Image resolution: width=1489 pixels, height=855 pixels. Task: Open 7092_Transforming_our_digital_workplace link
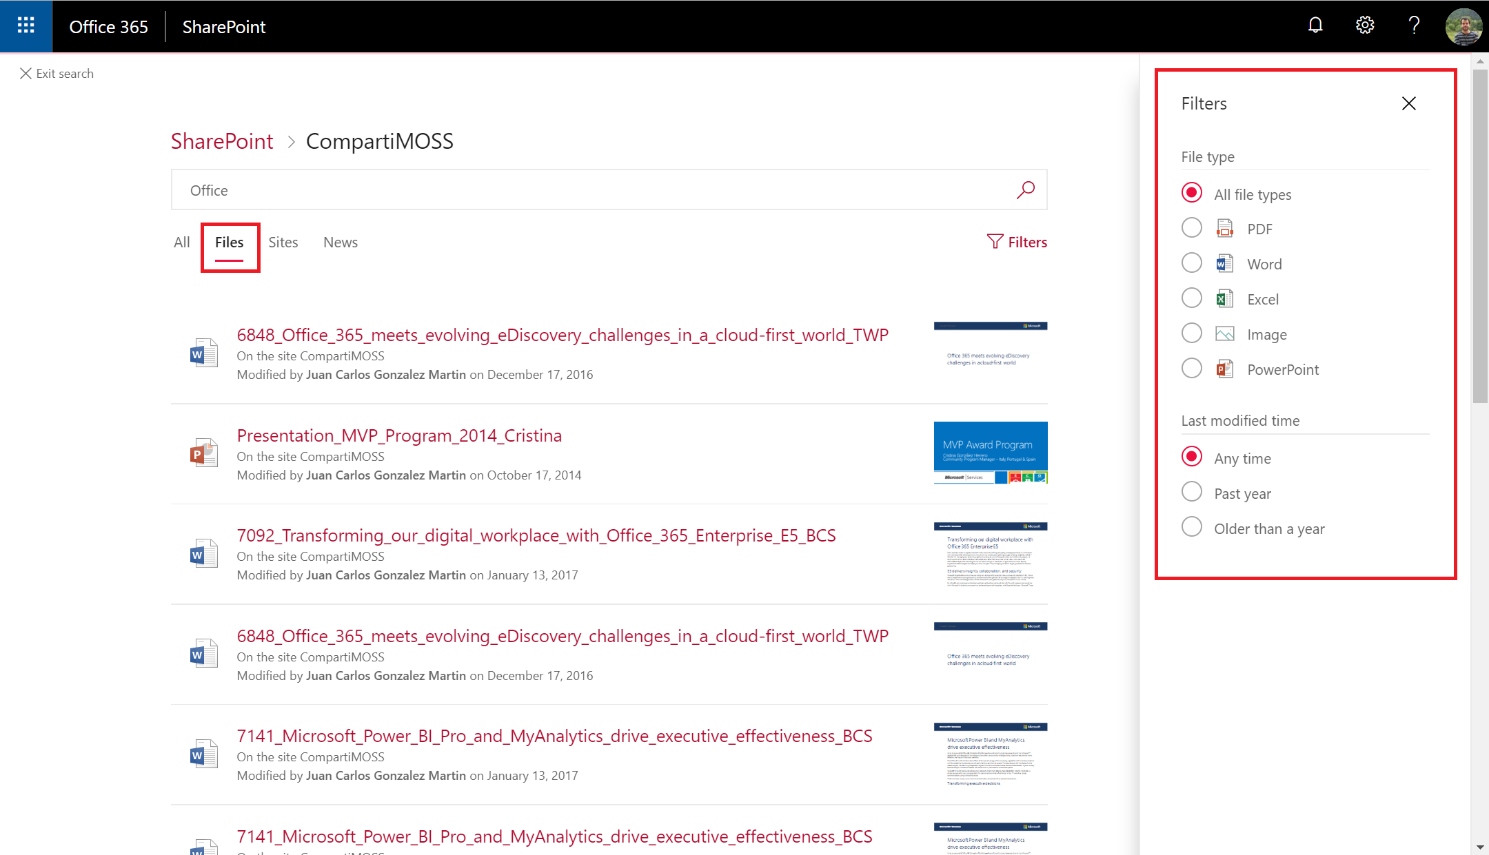pos(536,535)
